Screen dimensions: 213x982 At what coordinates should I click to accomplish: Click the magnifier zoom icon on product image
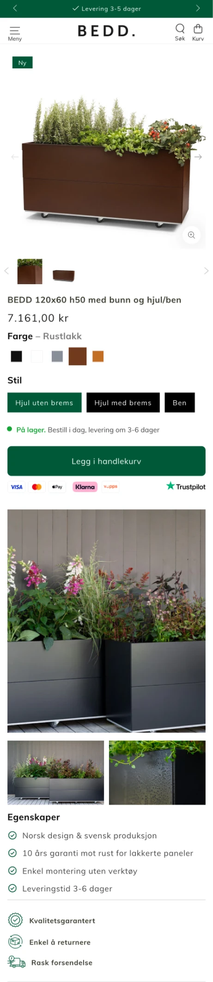tap(191, 235)
